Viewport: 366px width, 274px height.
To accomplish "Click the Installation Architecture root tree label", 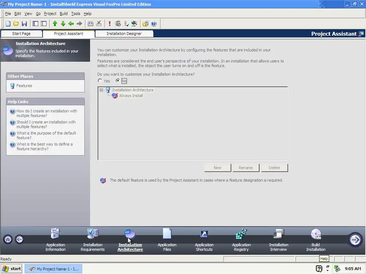I will (133, 90).
